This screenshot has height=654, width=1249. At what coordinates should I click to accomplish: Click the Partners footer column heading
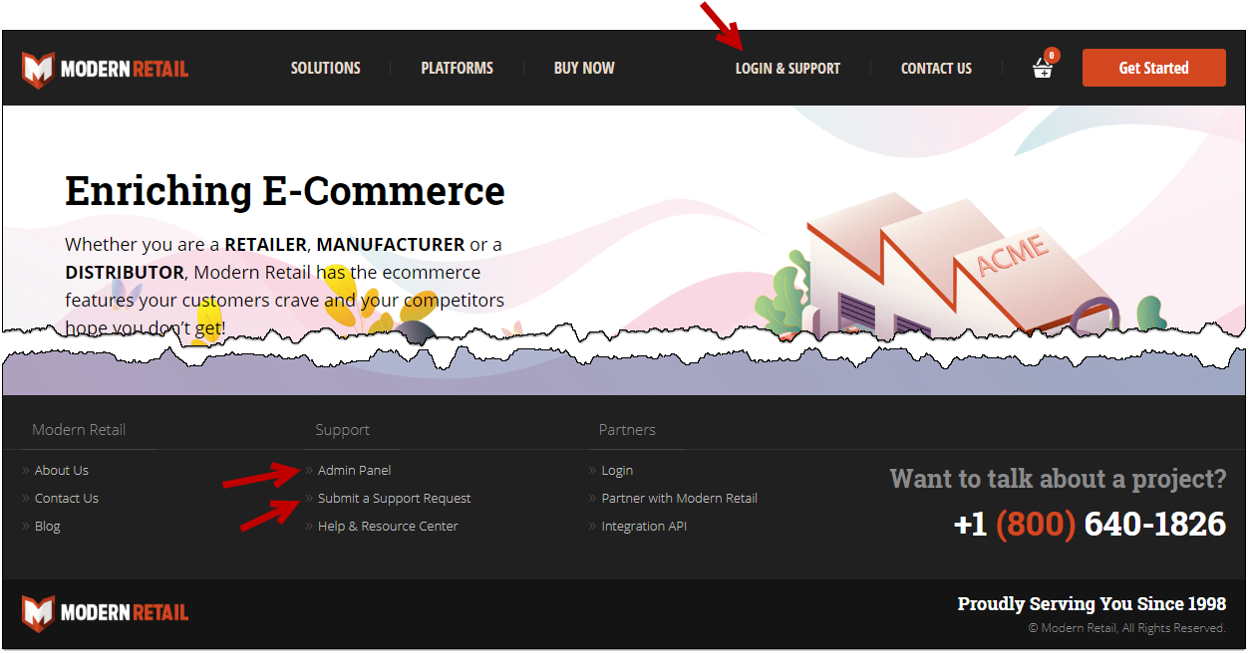[x=627, y=430]
